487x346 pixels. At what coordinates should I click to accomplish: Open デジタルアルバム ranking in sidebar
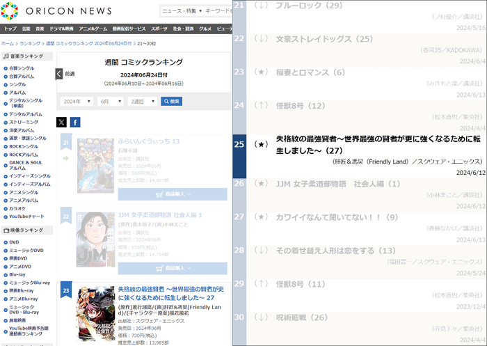26,114
